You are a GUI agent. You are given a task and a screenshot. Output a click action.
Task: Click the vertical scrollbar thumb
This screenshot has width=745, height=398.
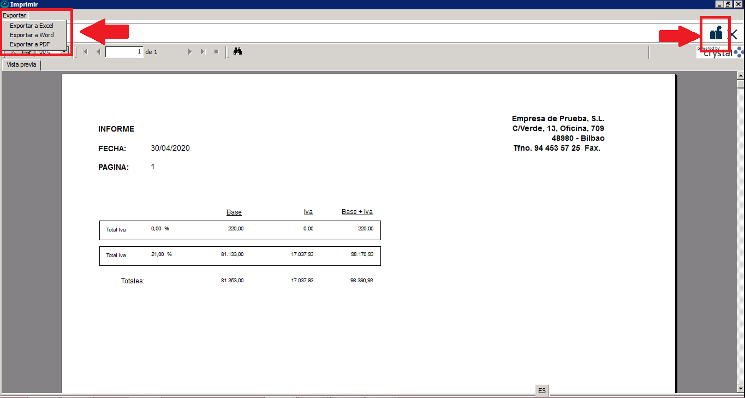click(x=741, y=84)
